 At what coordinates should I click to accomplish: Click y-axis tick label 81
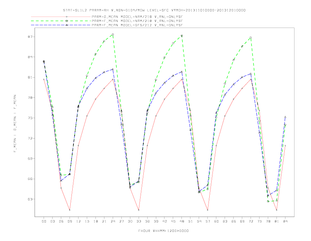31,77
